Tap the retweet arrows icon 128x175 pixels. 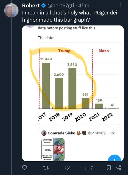46,168
